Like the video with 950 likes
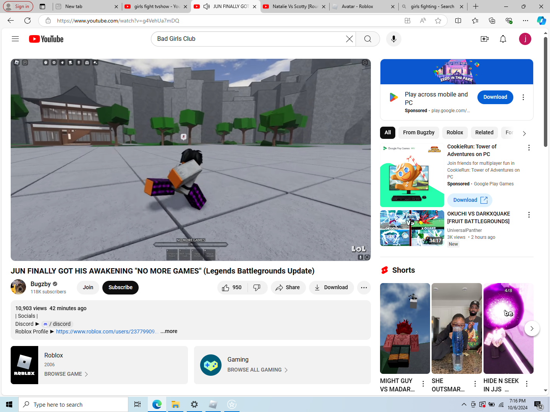550x412 pixels. [232, 288]
